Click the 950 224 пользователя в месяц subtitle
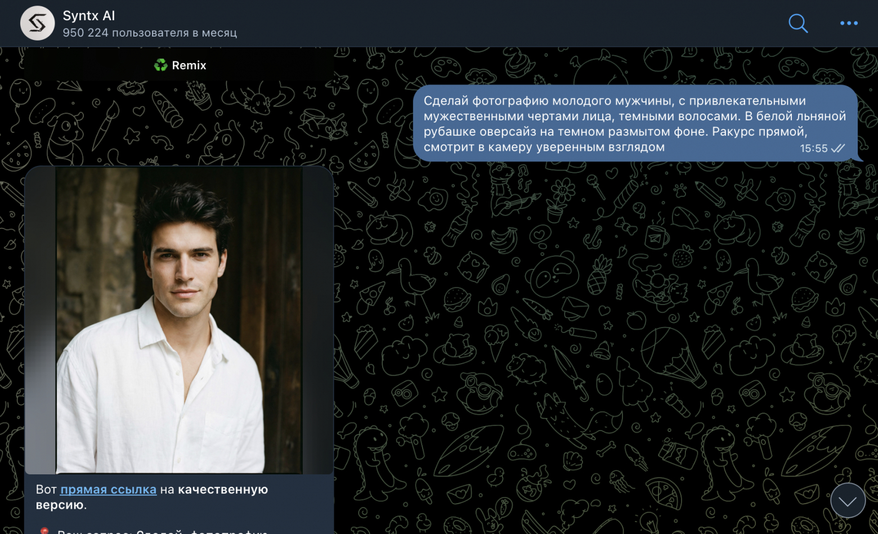 pyautogui.click(x=150, y=33)
